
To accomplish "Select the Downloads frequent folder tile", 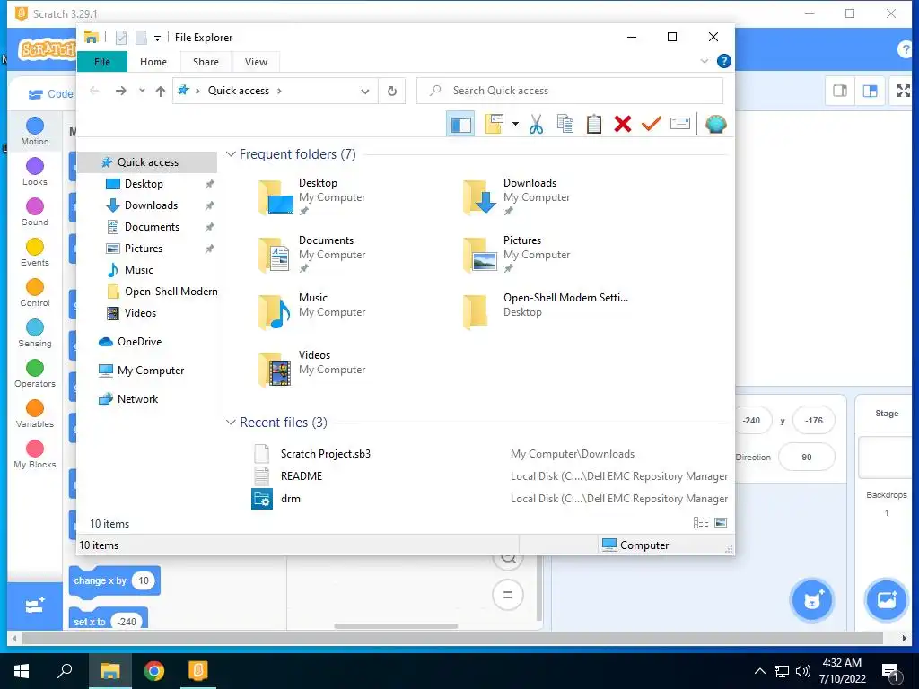I will pyautogui.click(x=517, y=196).
